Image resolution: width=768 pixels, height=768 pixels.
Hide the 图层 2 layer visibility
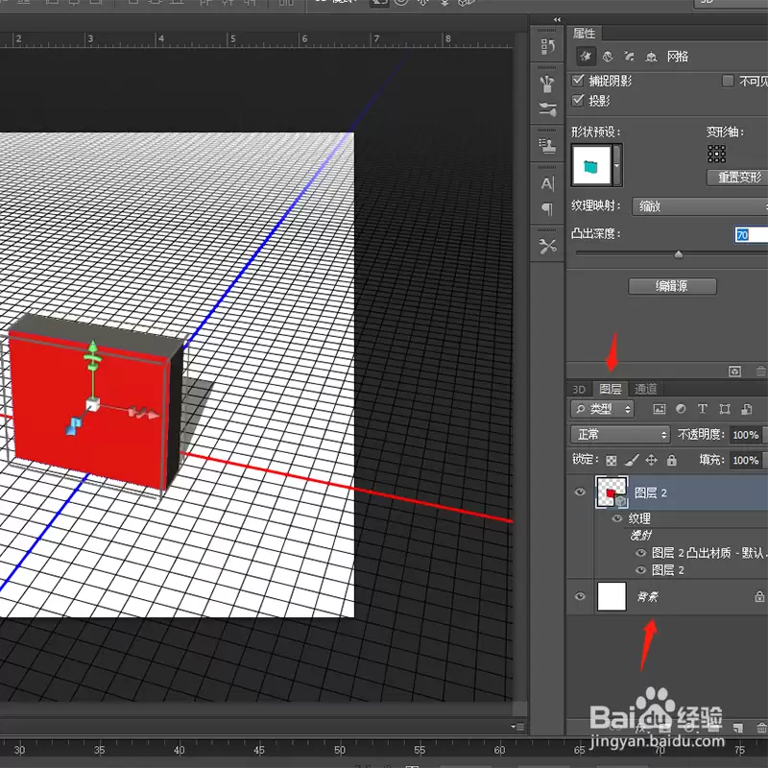click(580, 492)
